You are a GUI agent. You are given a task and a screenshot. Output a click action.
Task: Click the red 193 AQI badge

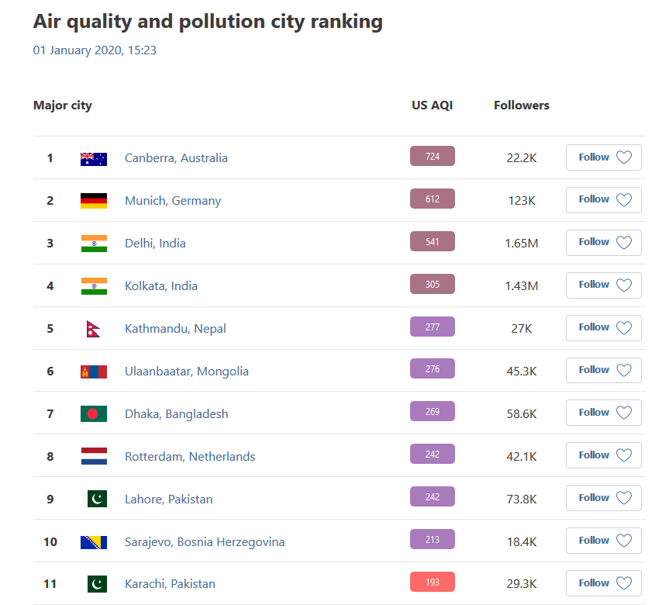433,583
